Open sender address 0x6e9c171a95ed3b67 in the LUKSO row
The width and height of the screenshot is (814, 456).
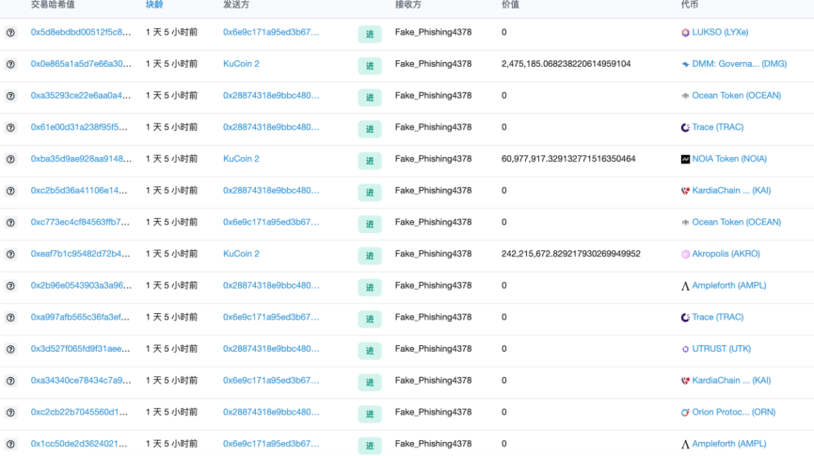point(271,33)
